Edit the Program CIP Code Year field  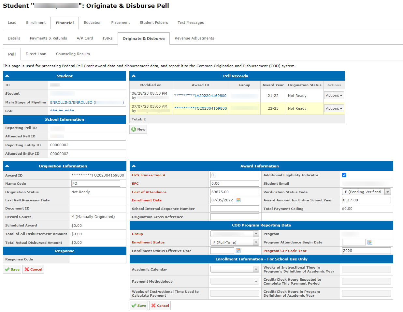tap(366, 251)
